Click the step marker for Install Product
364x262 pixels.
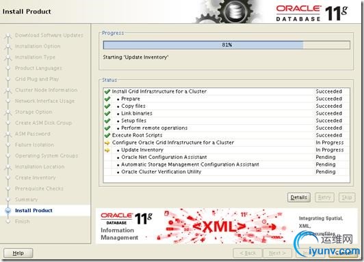[8, 210]
